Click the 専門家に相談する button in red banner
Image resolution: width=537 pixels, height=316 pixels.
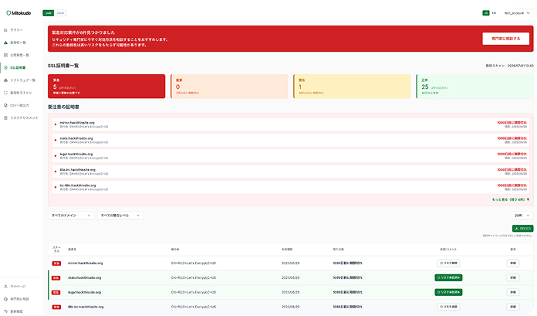[505, 39]
